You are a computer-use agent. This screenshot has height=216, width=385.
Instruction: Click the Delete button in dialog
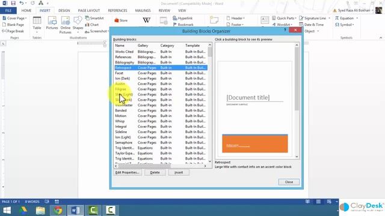pyautogui.click(x=155, y=172)
